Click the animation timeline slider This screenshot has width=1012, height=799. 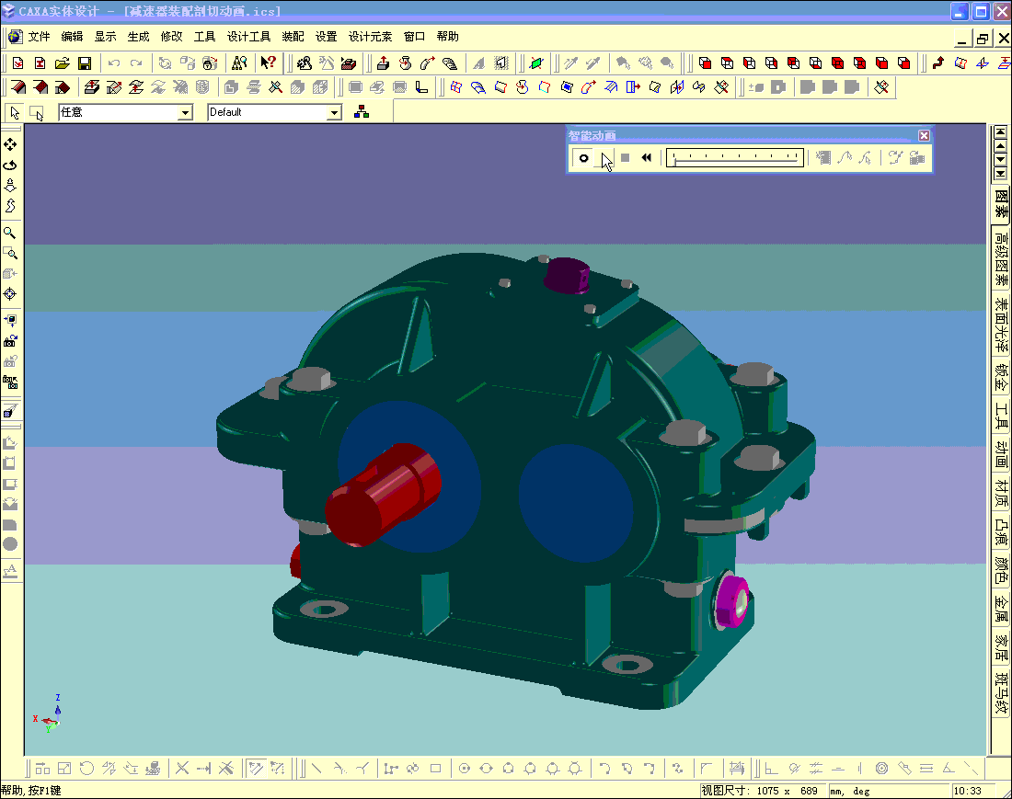735,157
